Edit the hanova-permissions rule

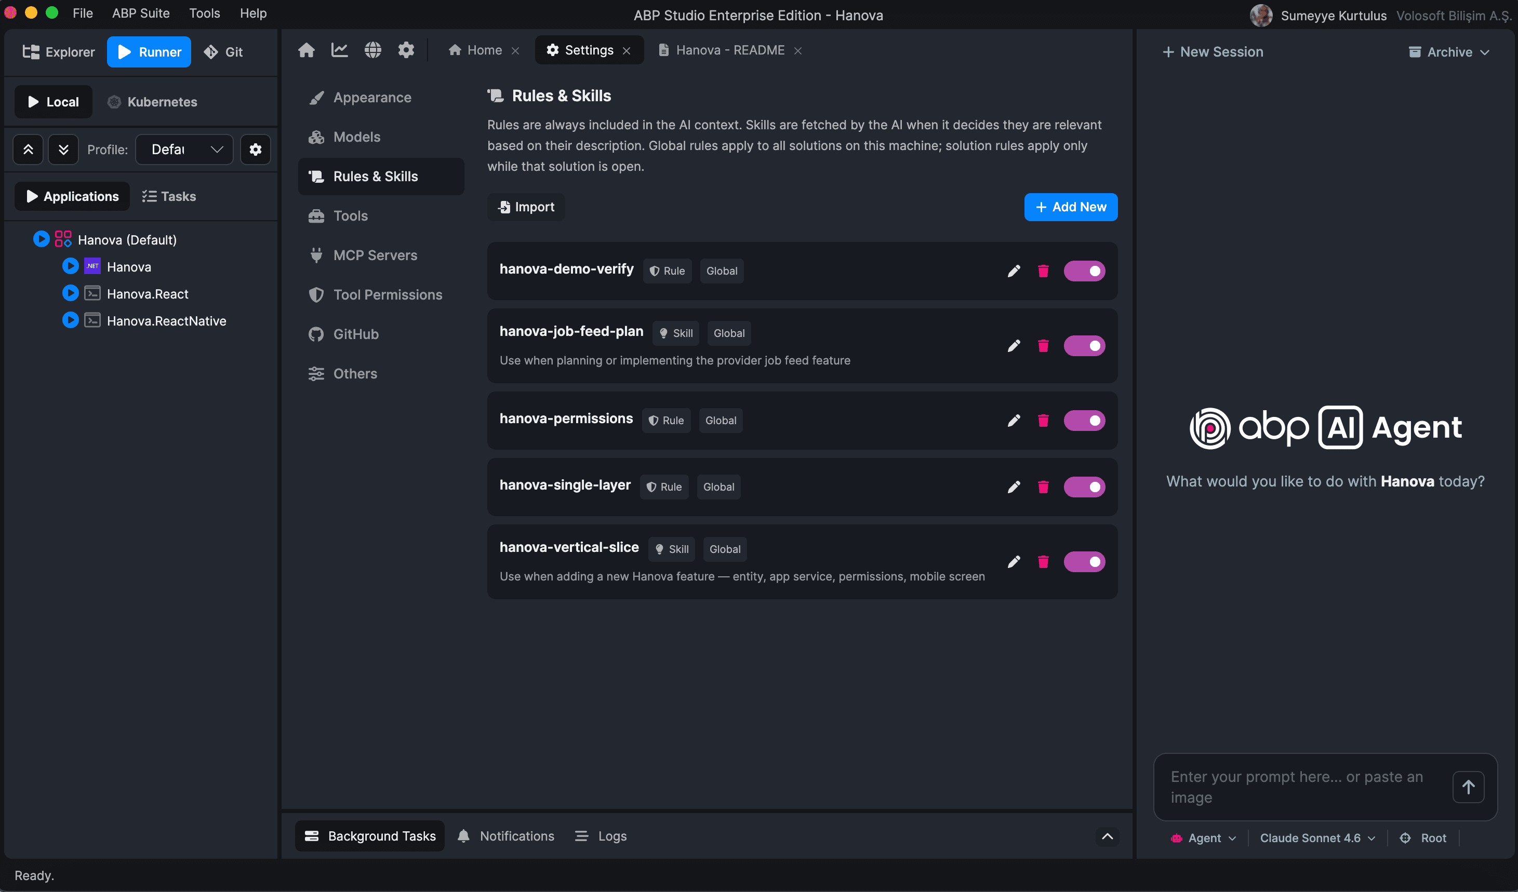pyautogui.click(x=1014, y=421)
